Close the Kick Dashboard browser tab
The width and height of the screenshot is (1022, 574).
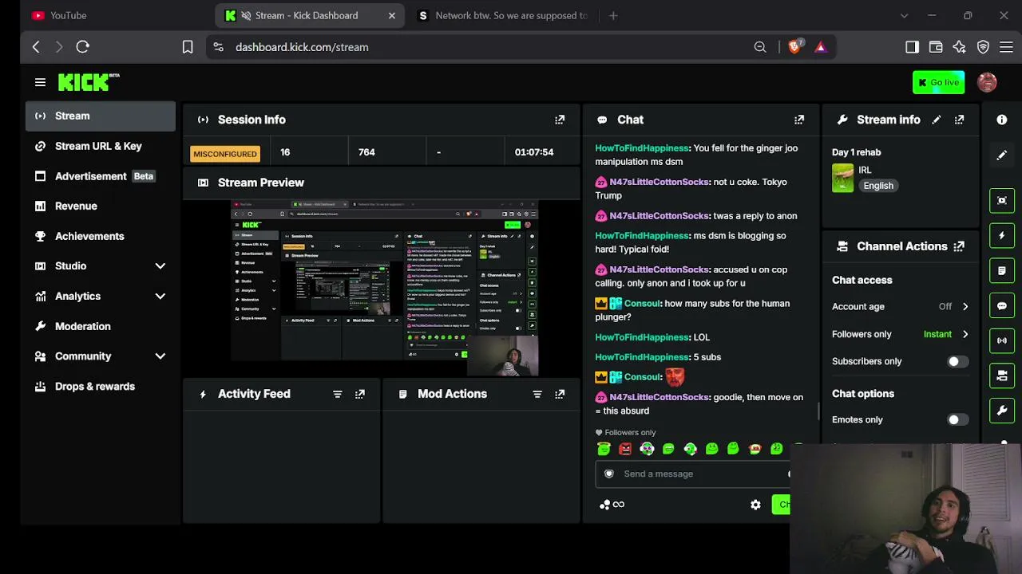392,15
